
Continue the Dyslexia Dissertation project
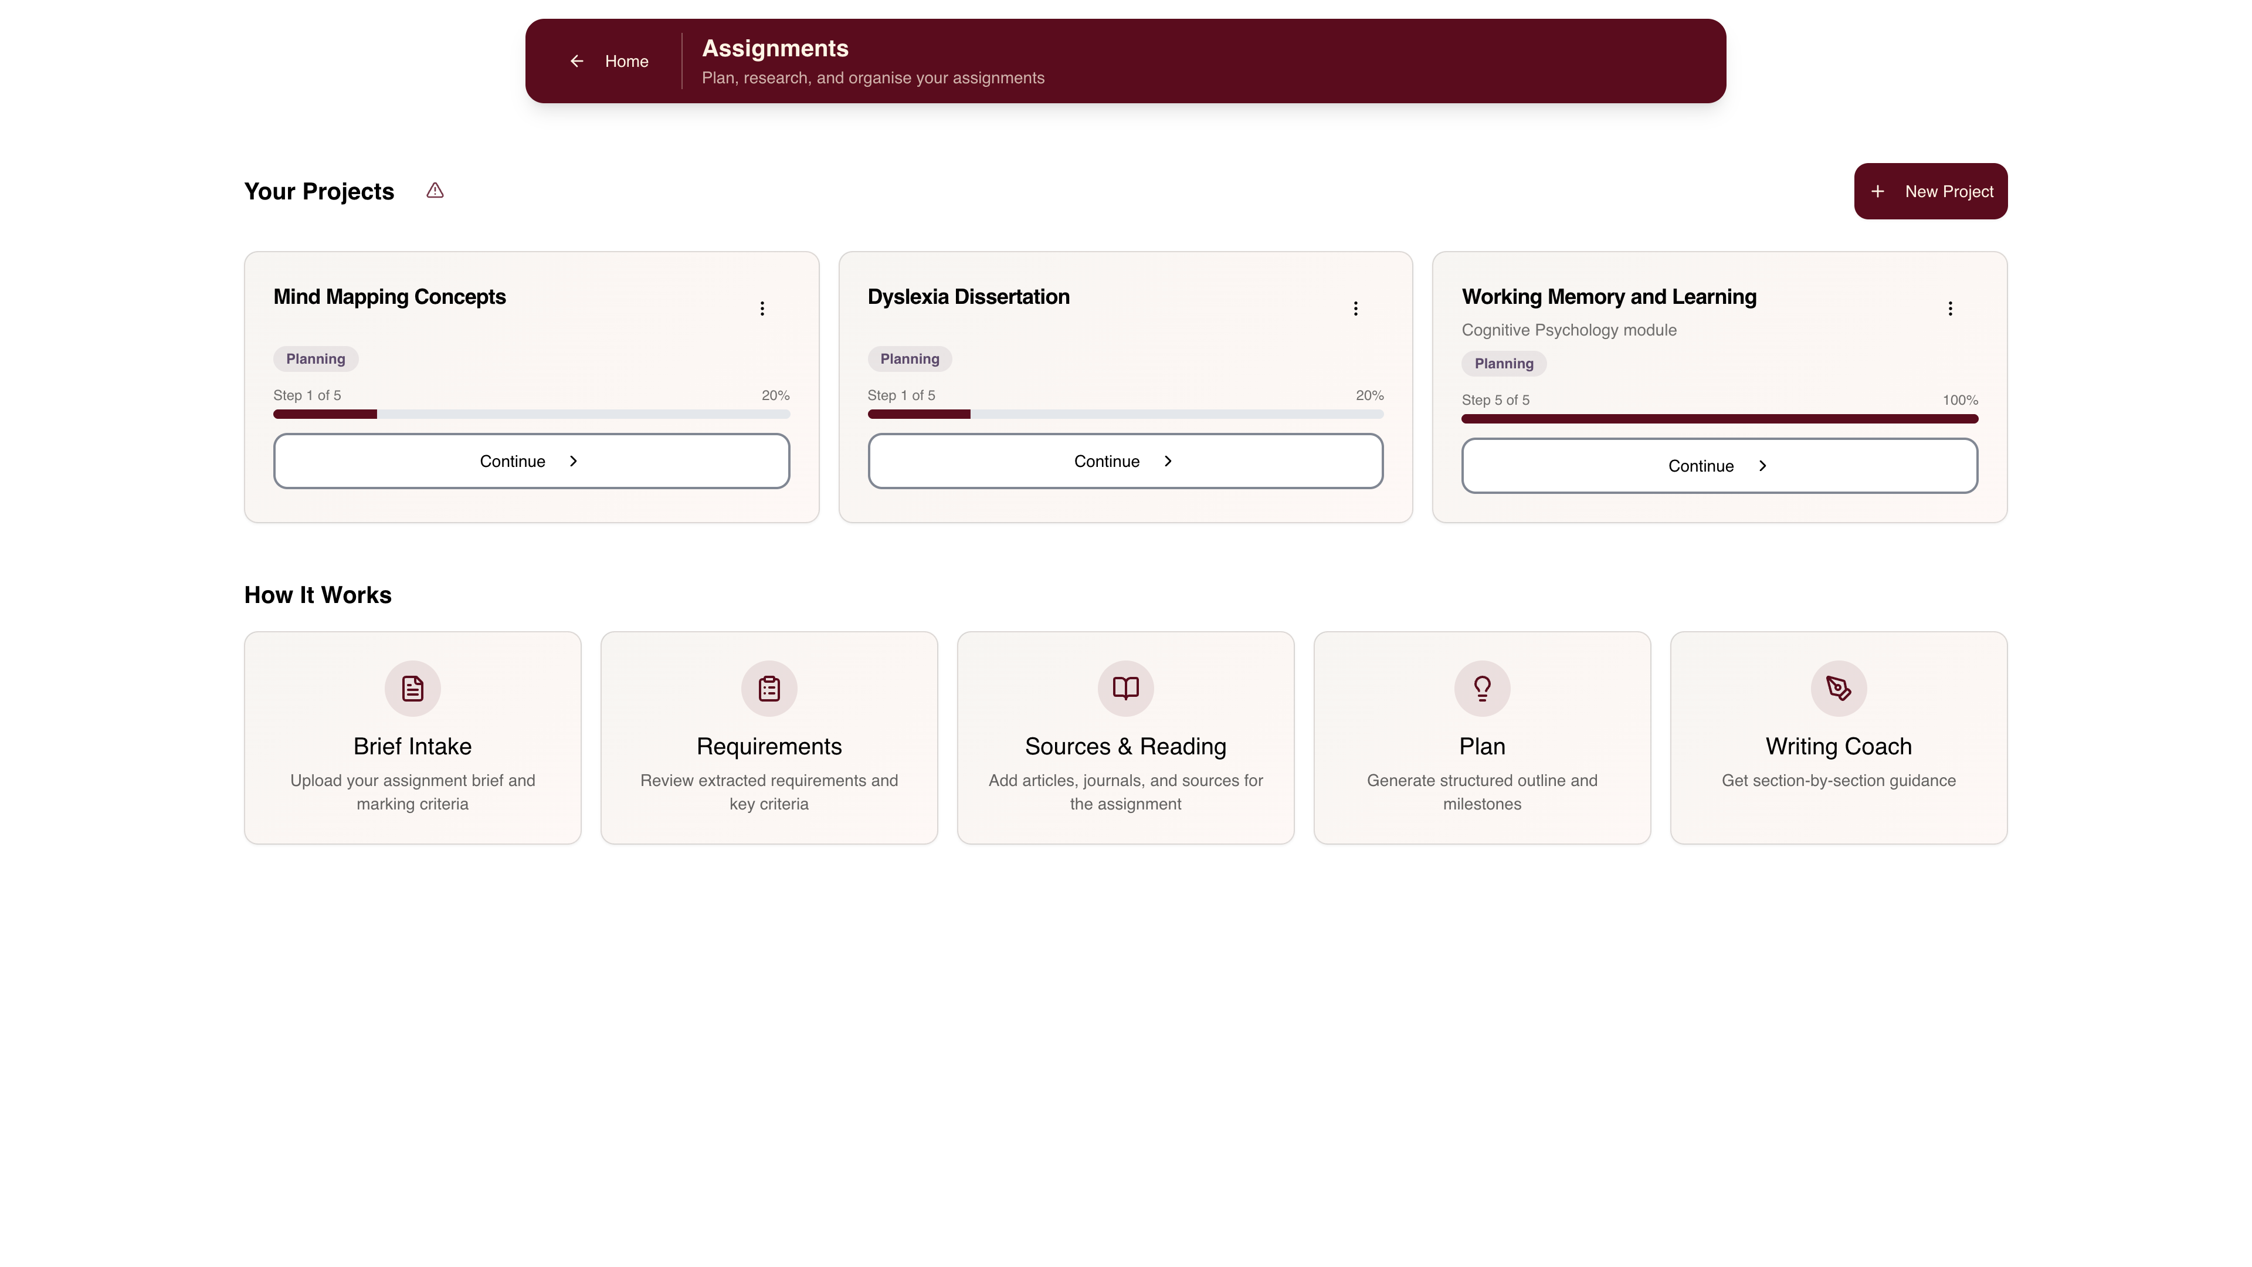click(x=1126, y=461)
